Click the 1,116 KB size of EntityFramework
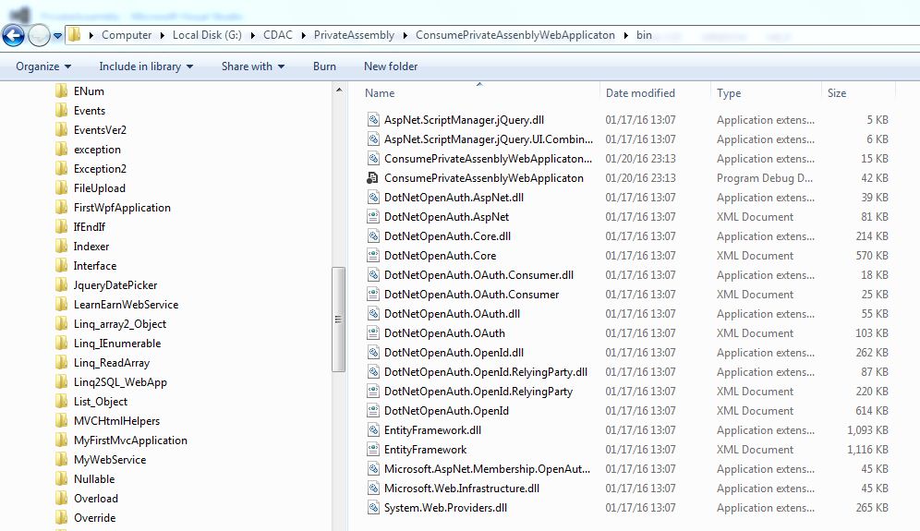Image resolution: width=920 pixels, height=531 pixels. click(x=867, y=450)
